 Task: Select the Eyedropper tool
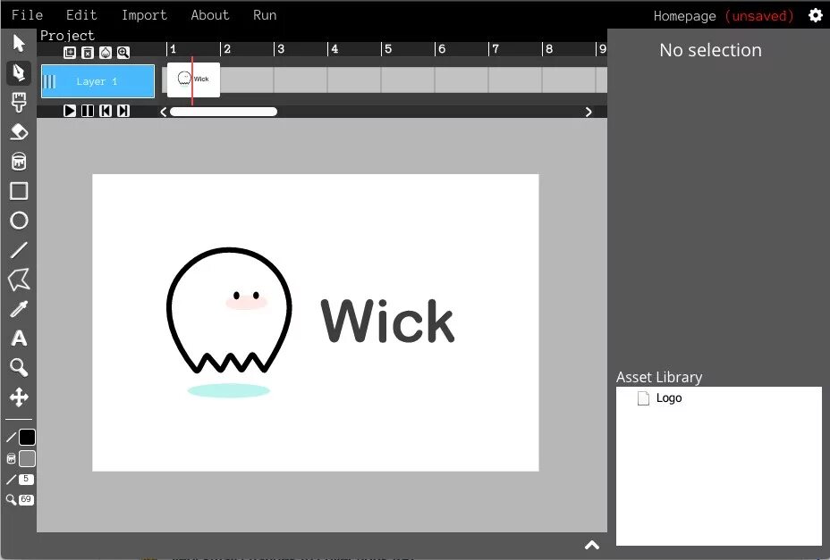point(19,309)
